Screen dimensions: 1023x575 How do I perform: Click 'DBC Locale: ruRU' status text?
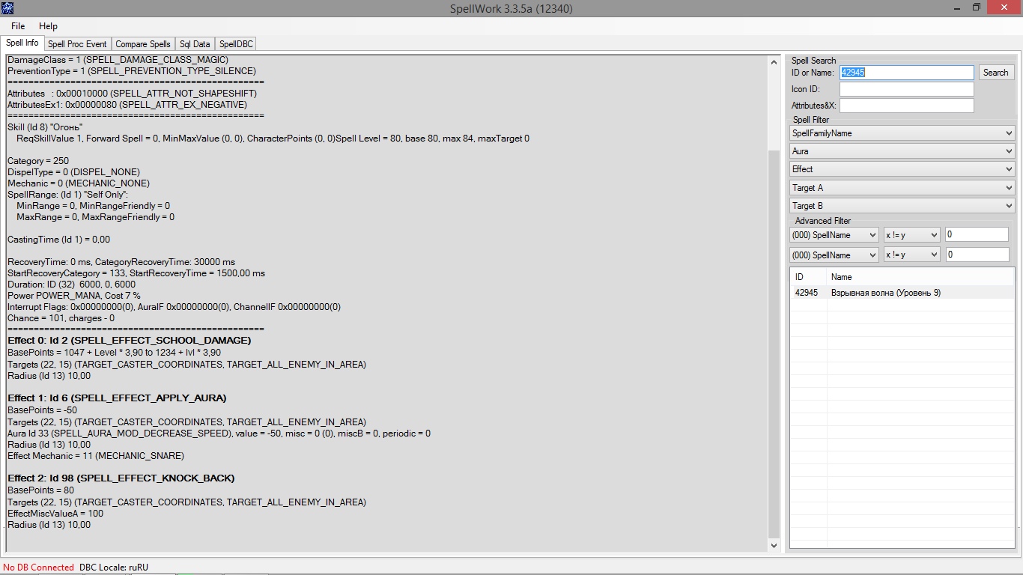[114, 568]
